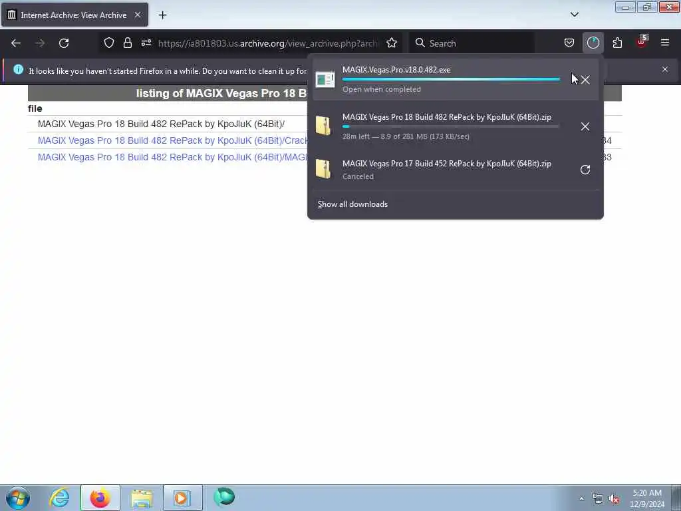Screen dimensions: 681x511
Task: Open Windows Explorer folder in taskbar
Action: [x=141, y=498]
